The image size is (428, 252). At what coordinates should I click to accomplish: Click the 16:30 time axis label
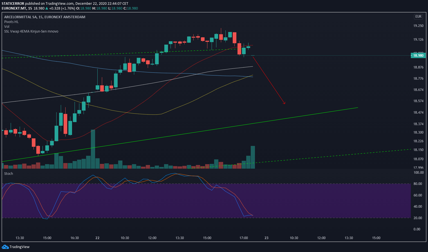pyautogui.click(x=75, y=238)
